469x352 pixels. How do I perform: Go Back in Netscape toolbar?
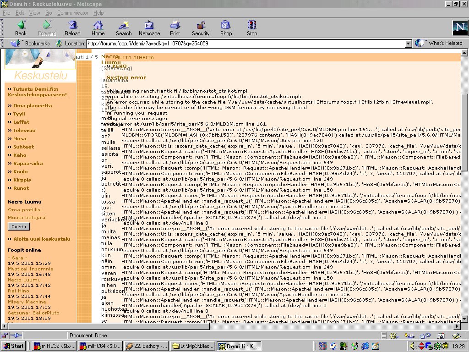point(21,28)
